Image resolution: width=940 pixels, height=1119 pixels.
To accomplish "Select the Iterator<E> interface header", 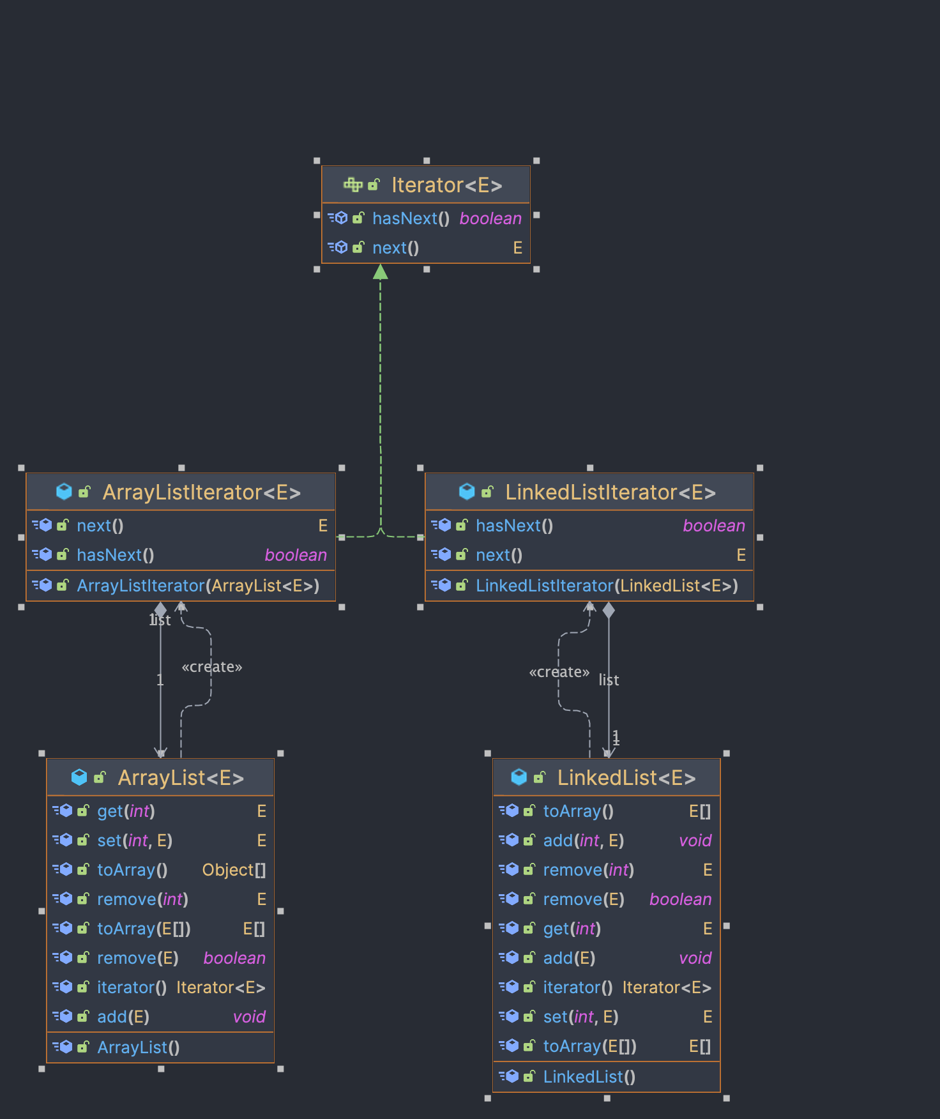I will 426,185.
